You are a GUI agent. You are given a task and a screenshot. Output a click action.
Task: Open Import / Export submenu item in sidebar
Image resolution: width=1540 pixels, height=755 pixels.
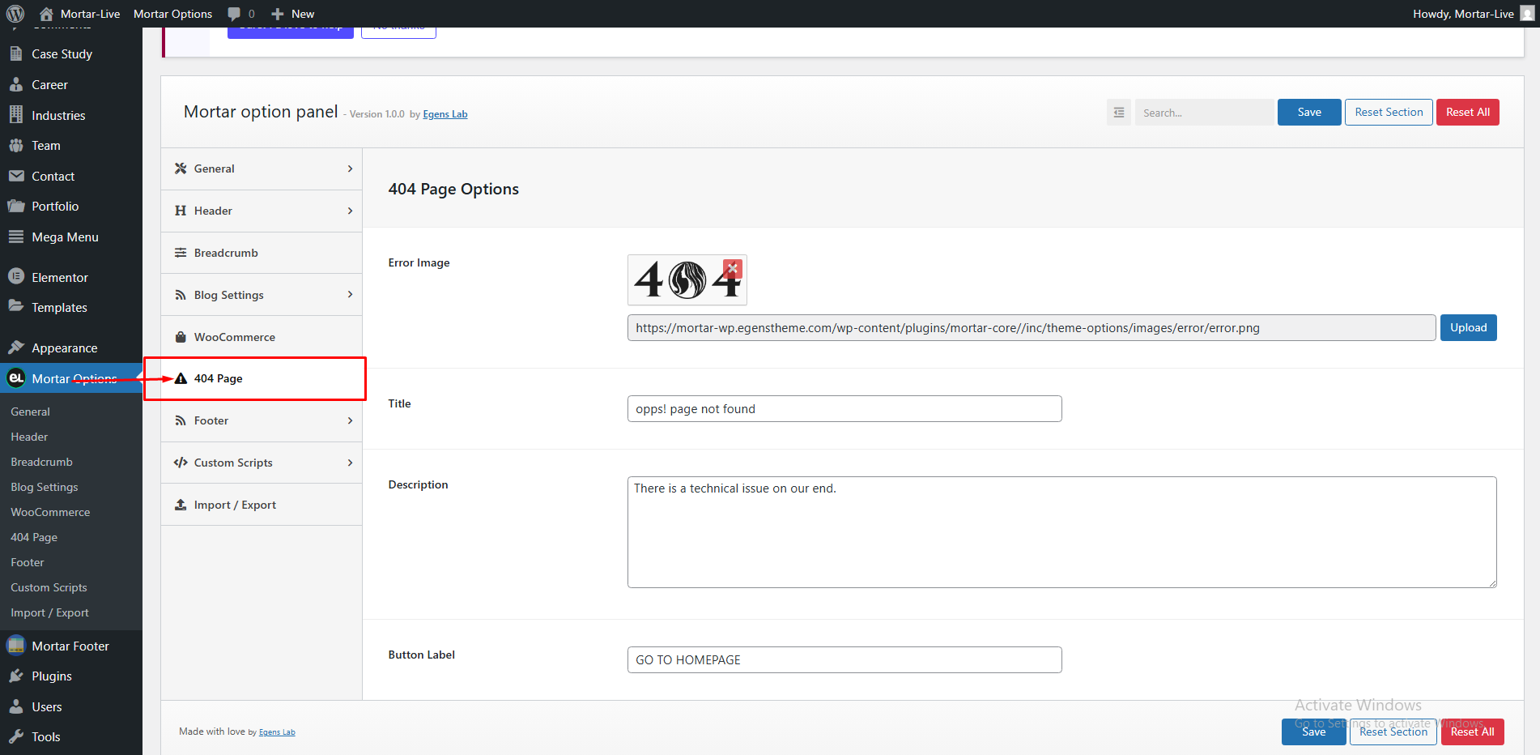pos(49,612)
